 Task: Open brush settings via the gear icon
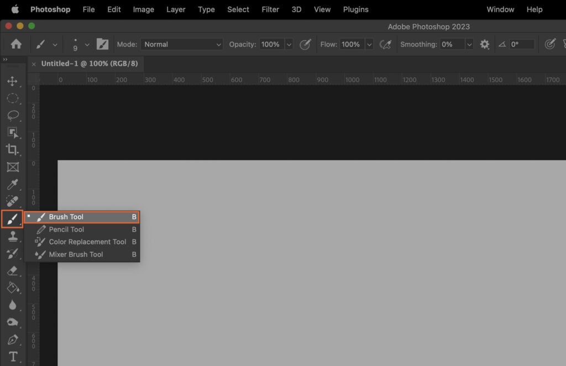[x=485, y=44]
